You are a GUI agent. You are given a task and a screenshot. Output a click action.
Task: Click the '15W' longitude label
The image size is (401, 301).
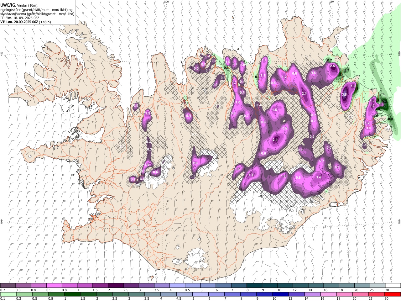332,2
